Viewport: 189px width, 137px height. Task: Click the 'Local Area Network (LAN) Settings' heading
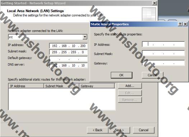pos(35,11)
